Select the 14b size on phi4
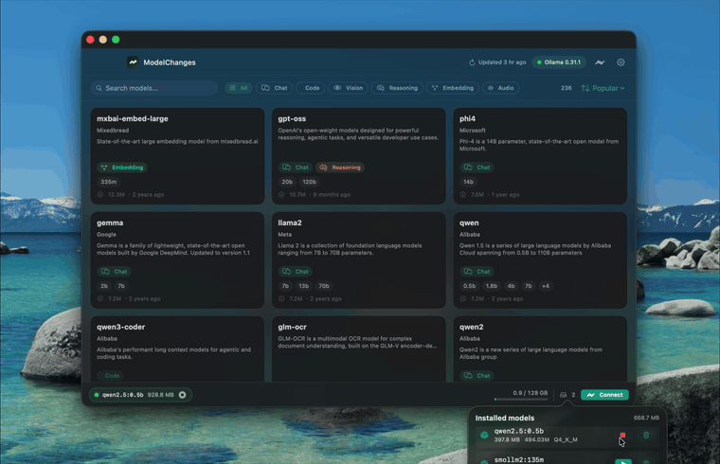 click(x=468, y=182)
